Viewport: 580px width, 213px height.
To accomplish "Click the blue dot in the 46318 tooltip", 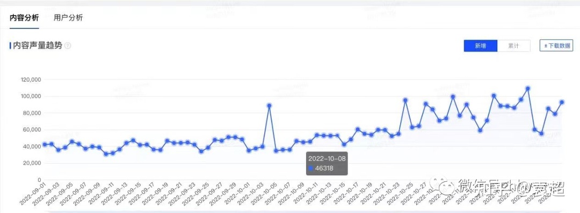I will point(311,168).
